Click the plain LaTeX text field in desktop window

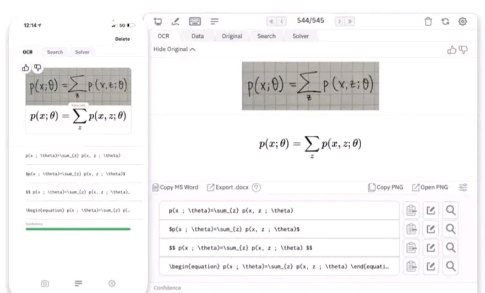click(x=279, y=211)
